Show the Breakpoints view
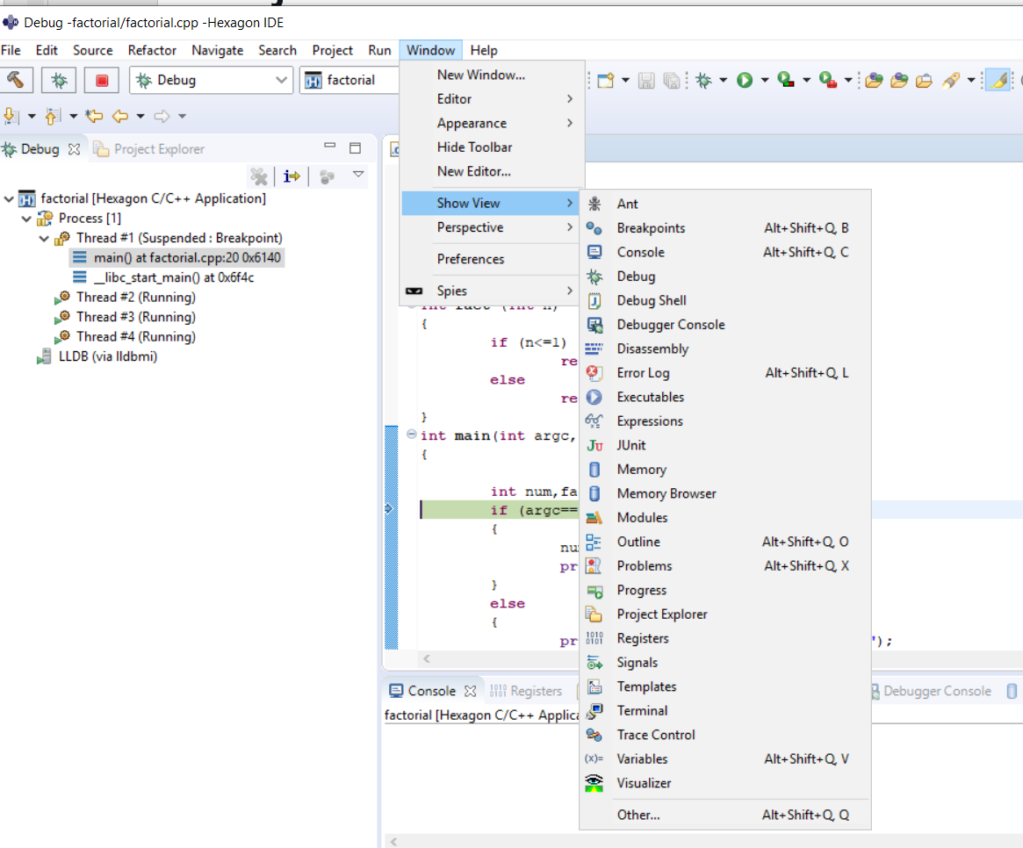The image size is (1023, 848). pyautogui.click(x=724, y=228)
